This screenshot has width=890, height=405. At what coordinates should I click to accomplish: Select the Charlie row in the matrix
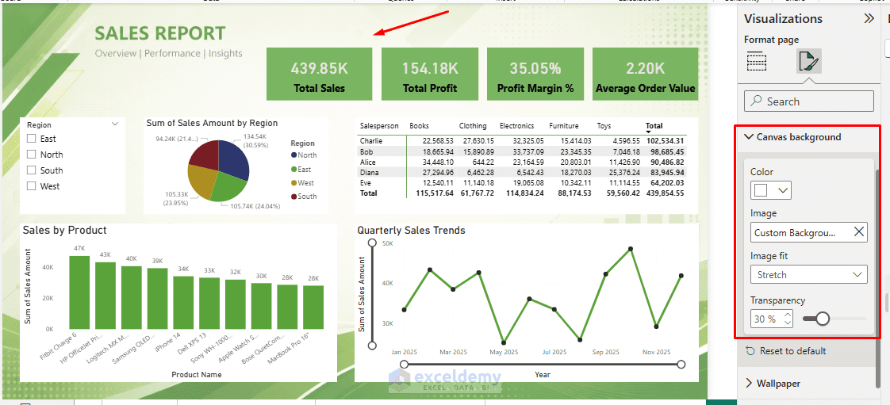point(523,140)
